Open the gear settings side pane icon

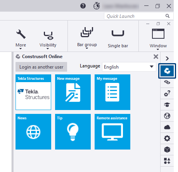tap(167, 138)
